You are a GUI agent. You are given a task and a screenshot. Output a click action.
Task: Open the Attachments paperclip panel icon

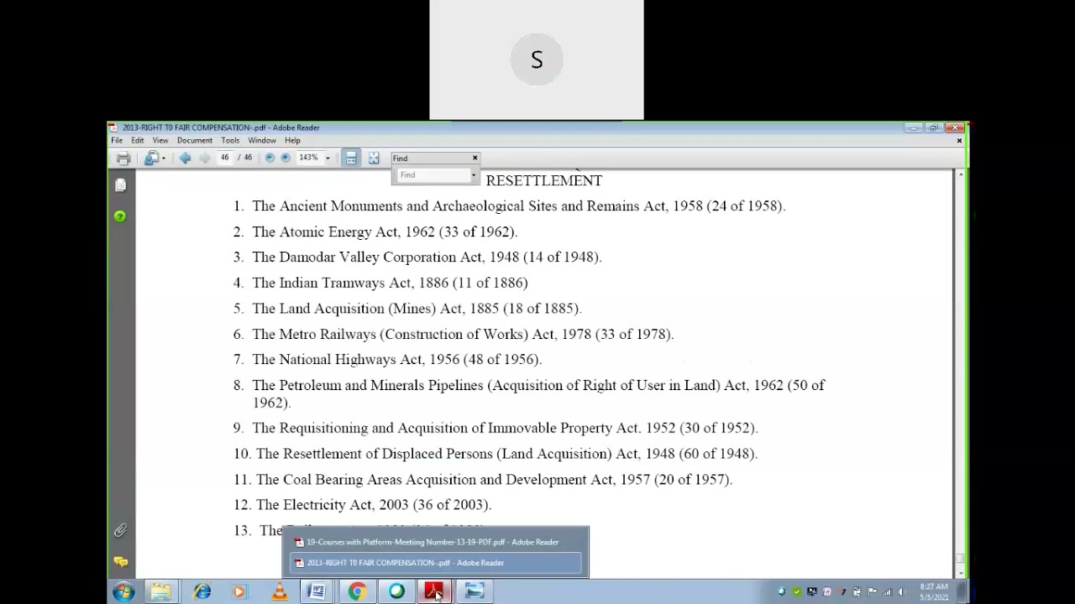(x=120, y=530)
